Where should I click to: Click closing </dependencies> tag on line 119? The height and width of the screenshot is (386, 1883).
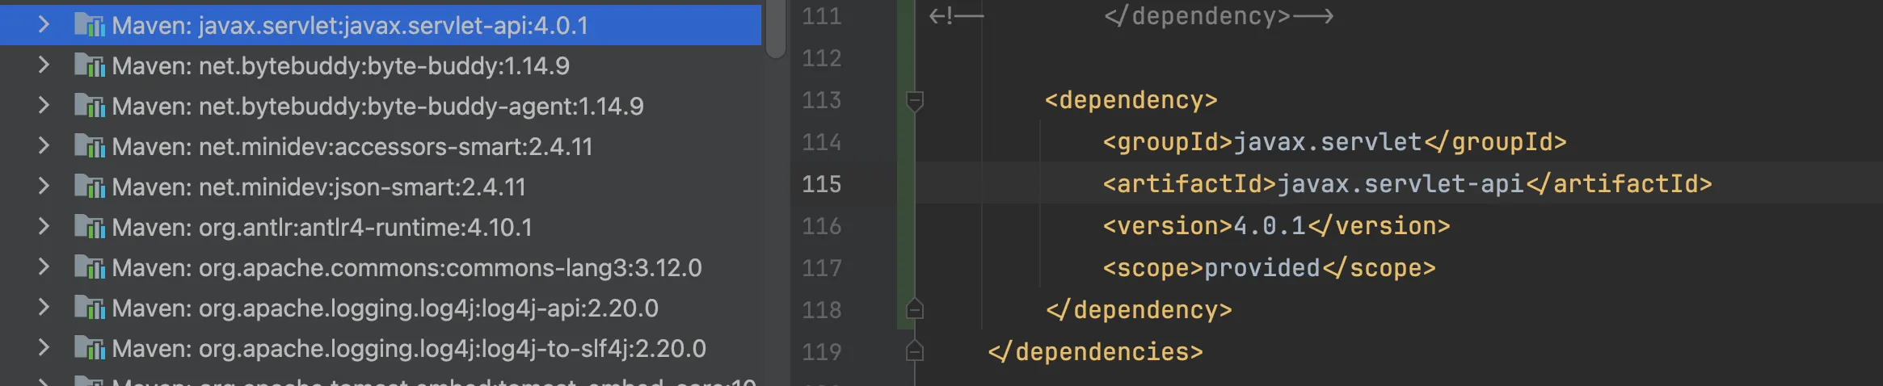[x=1095, y=352]
